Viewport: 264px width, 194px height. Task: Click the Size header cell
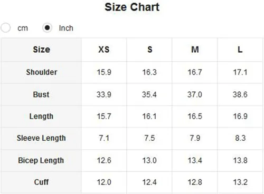click(41, 50)
